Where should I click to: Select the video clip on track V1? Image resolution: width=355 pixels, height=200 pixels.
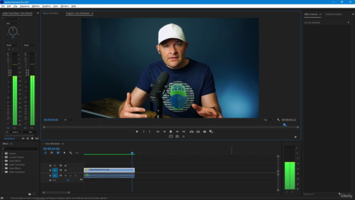click(x=109, y=170)
